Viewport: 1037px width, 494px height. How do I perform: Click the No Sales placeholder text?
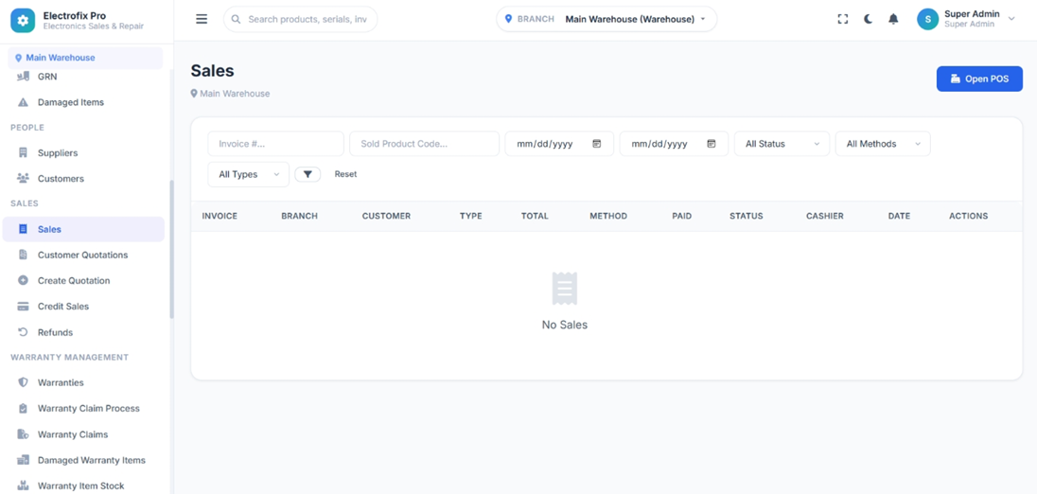pyautogui.click(x=564, y=325)
